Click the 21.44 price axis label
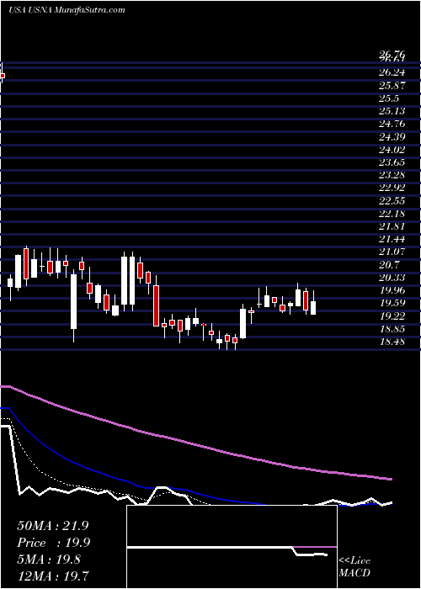Image resolution: width=421 pixels, height=589 pixels. (x=392, y=240)
